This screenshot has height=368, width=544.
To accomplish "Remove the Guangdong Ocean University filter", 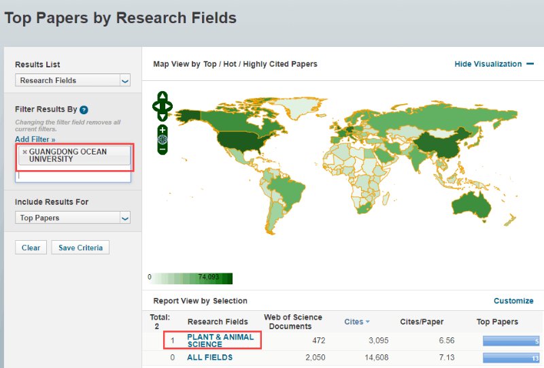I will click(x=24, y=152).
